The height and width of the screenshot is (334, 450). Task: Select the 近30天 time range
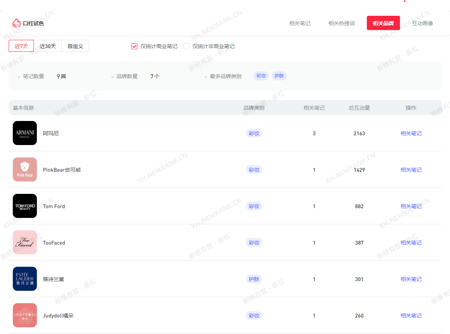(48, 46)
